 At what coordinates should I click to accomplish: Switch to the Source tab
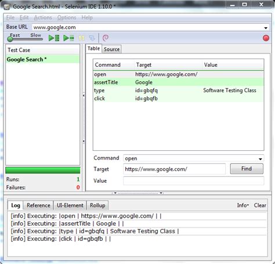[x=111, y=49]
